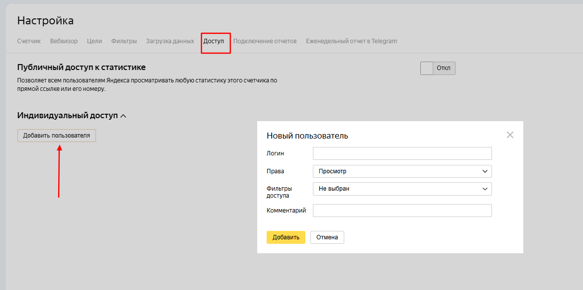Click the Логин input field

point(402,153)
